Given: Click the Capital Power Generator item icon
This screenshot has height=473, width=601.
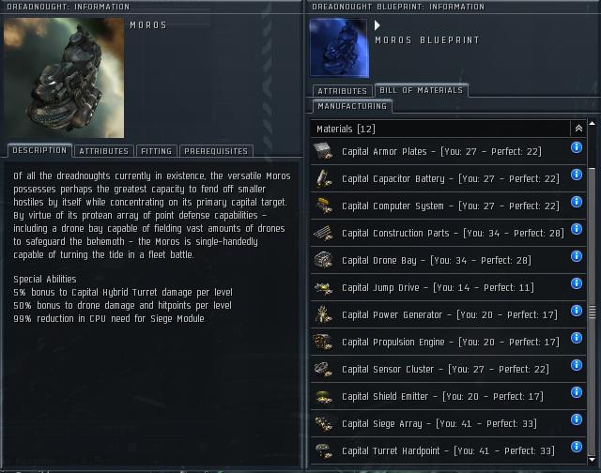Looking at the screenshot, I should (323, 314).
